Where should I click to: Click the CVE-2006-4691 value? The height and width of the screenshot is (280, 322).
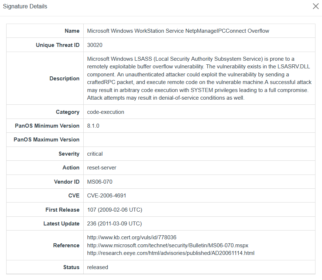pos(107,196)
